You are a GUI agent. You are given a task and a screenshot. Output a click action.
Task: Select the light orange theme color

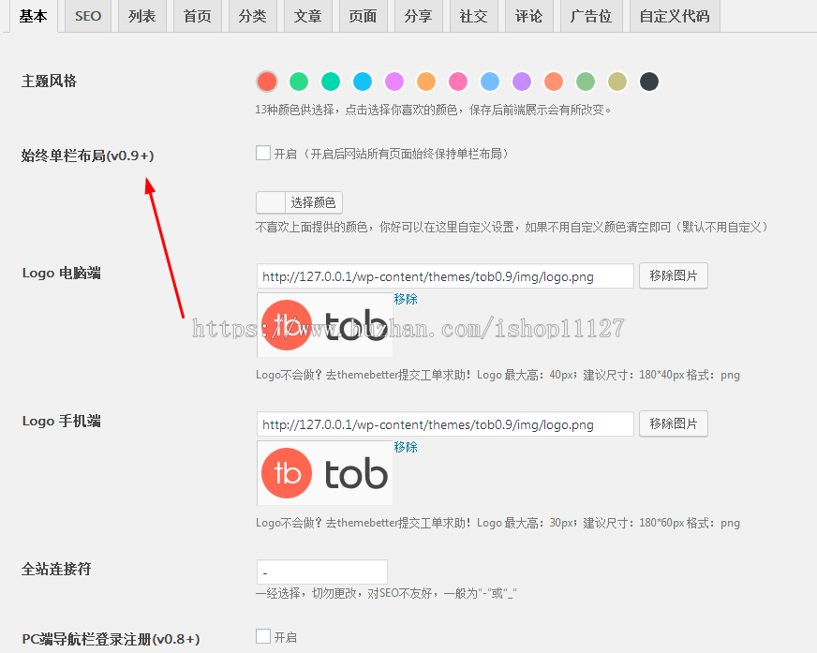coord(426,82)
